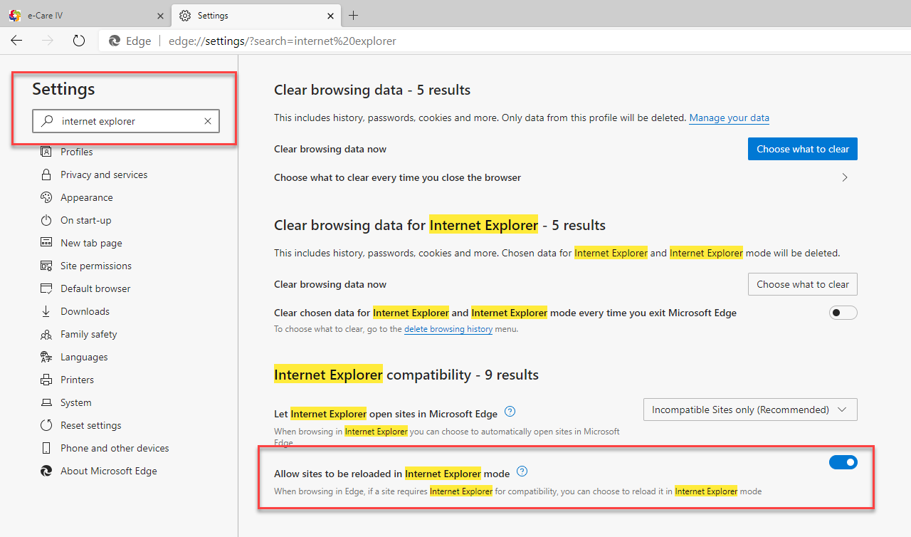Open Incompatible Sites only dropdown

749,410
